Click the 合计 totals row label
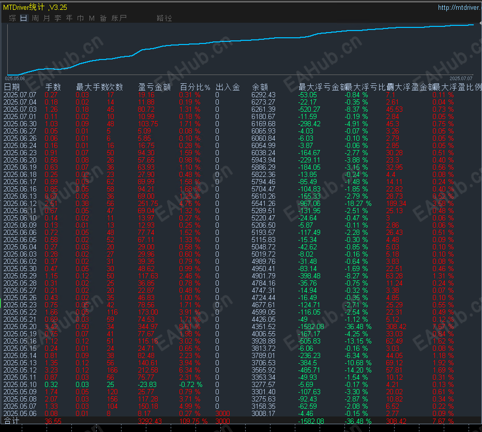482x432 pixels. point(12,421)
